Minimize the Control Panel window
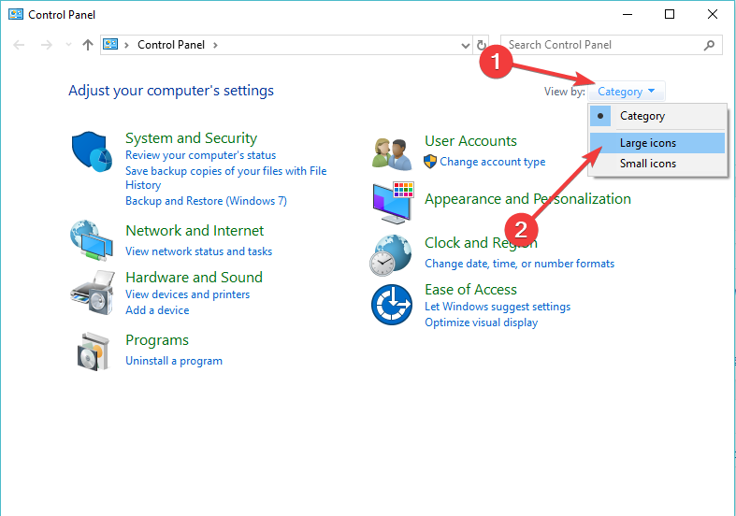The image size is (736, 516). coord(628,15)
